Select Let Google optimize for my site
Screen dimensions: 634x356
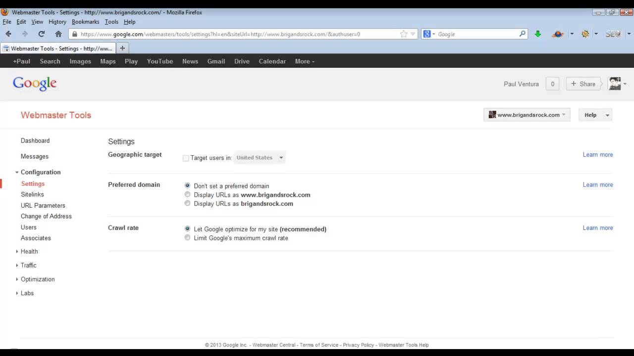(187, 229)
